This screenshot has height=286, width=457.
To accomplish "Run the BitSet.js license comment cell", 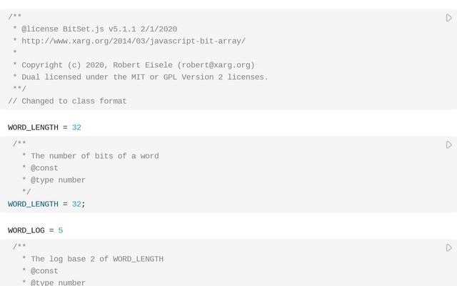I will point(449,18).
